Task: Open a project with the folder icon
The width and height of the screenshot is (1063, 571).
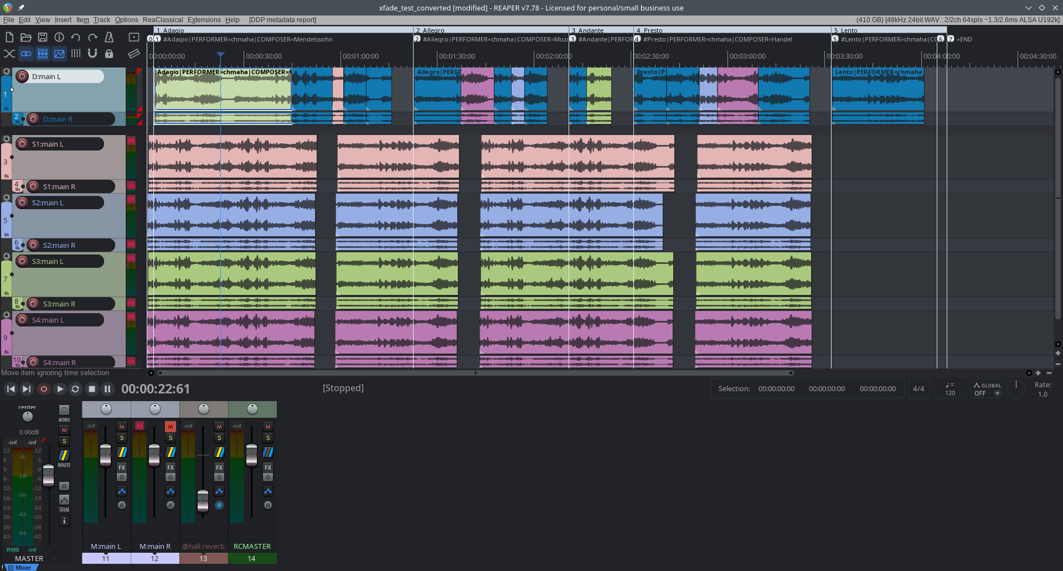Action: (26, 37)
